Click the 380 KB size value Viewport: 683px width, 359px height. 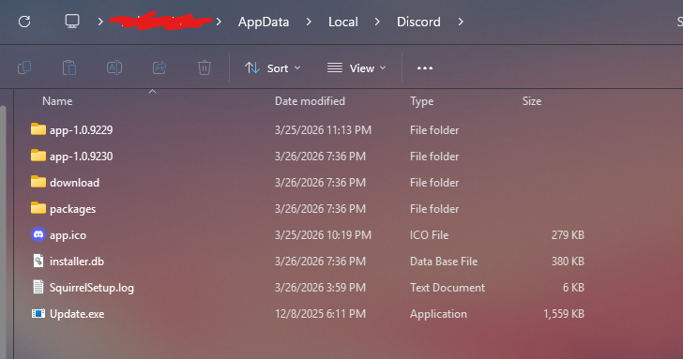[568, 262]
